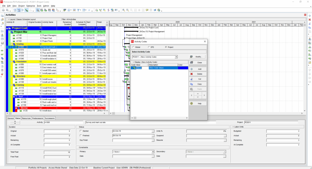Click the Cut scissors icon on right command bar
Viewport: 312px width, 169px height.
310,24
